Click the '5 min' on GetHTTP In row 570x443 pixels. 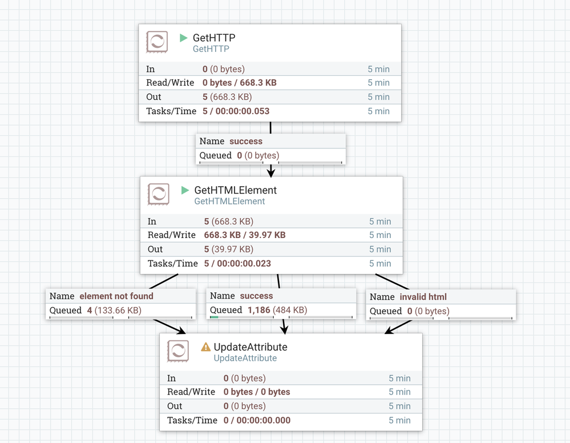coord(378,69)
